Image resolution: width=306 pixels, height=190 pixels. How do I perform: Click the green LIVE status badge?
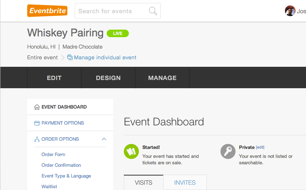tap(118, 33)
